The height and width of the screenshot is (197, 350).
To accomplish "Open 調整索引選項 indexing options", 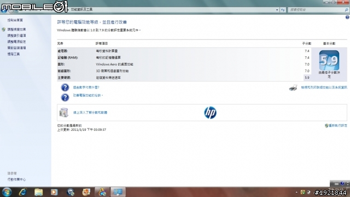I will (x=16, y=36).
